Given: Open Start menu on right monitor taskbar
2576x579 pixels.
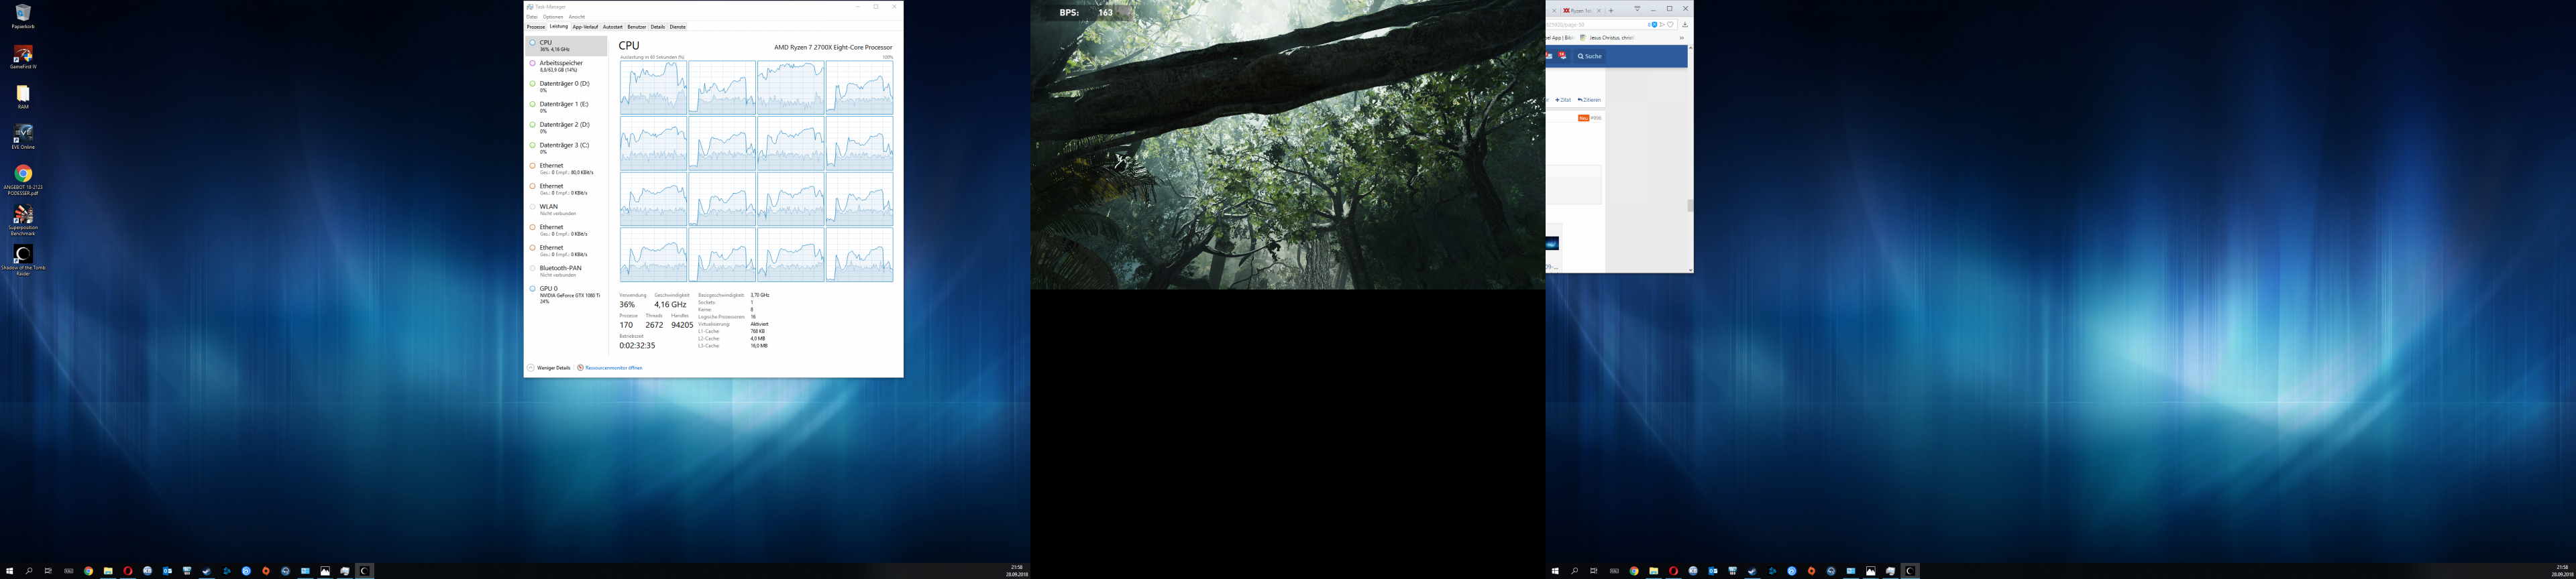Looking at the screenshot, I should pos(1555,571).
